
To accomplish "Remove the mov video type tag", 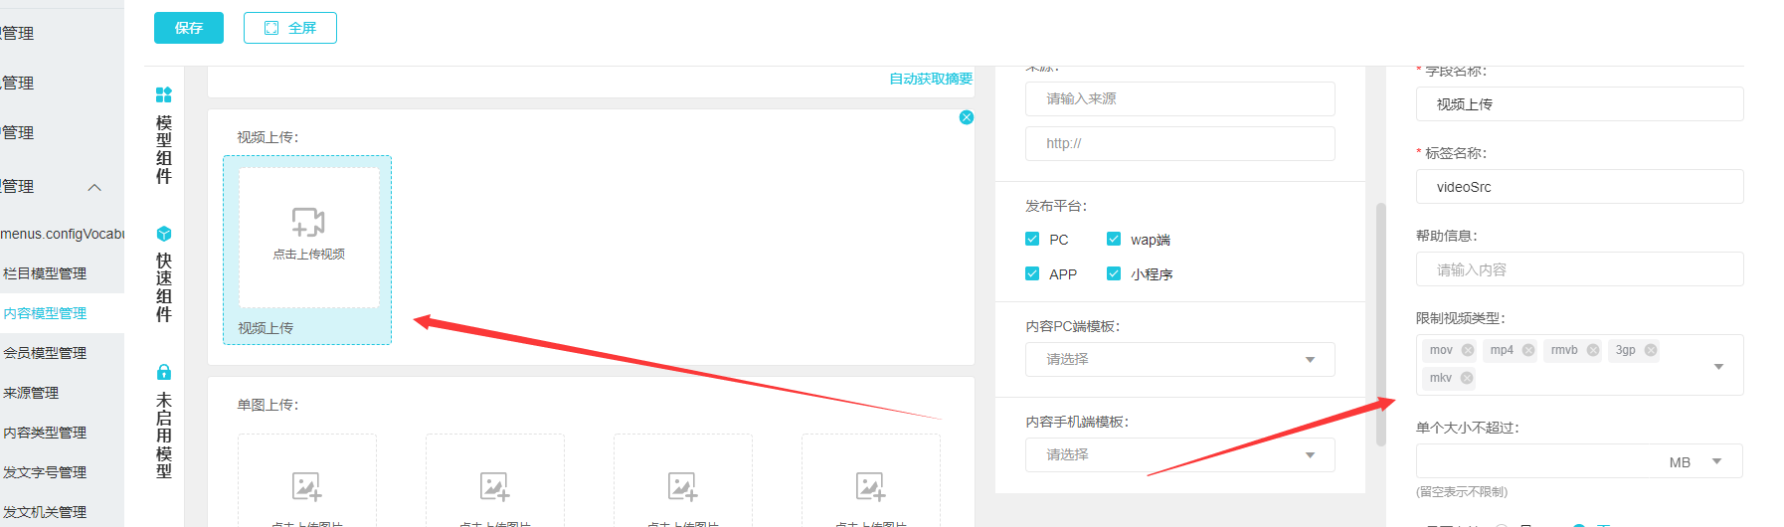I will [x=1468, y=350].
